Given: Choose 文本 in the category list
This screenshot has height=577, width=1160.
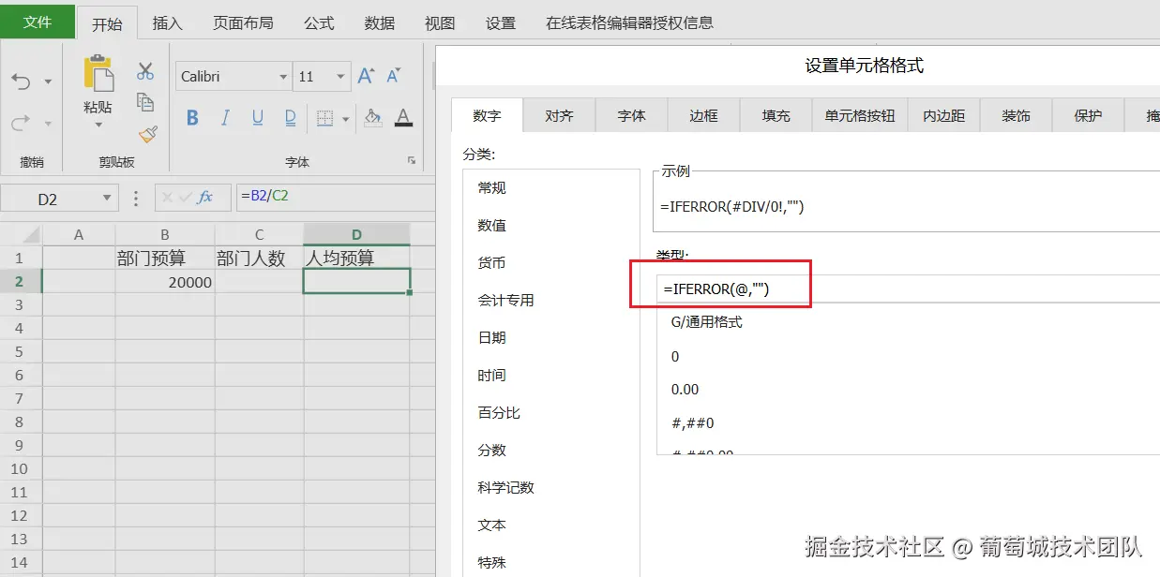Looking at the screenshot, I should coord(551,525).
